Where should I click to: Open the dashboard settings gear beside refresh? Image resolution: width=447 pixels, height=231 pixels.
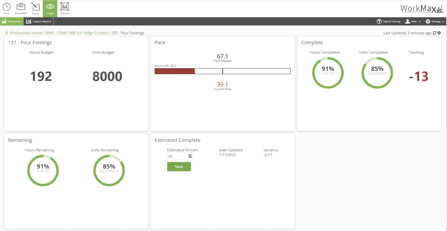[439, 33]
